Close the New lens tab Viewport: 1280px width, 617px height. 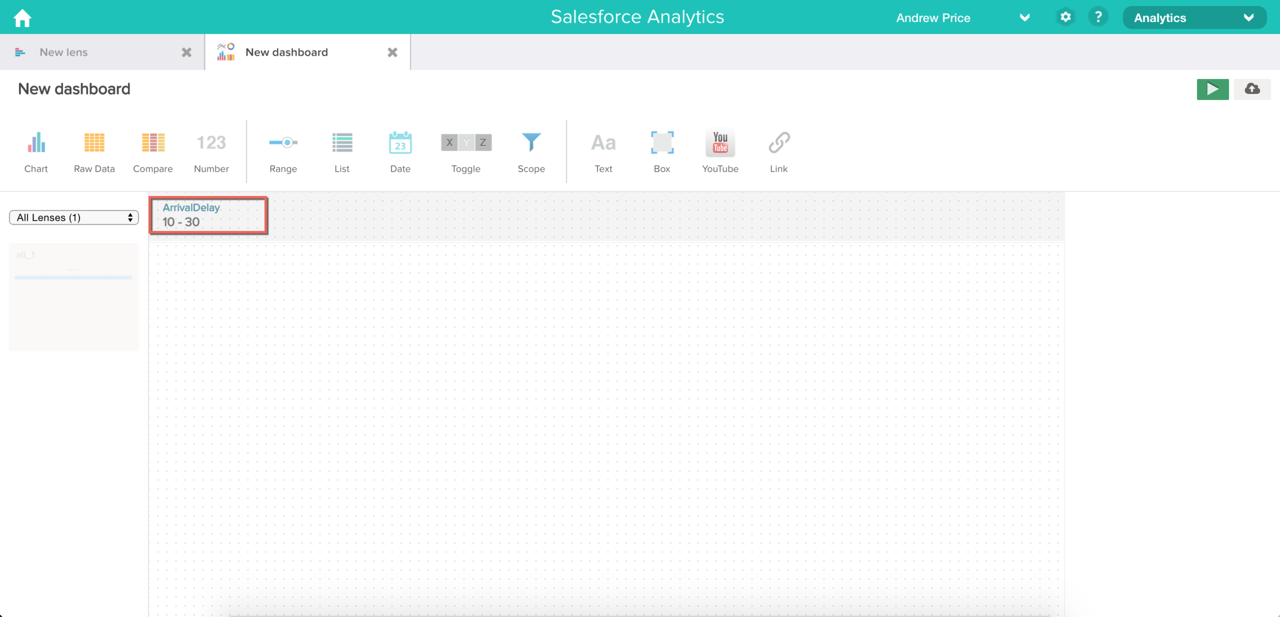click(186, 52)
